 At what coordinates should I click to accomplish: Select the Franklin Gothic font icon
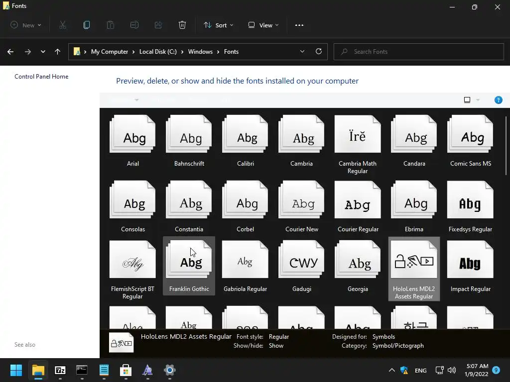(x=189, y=260)
